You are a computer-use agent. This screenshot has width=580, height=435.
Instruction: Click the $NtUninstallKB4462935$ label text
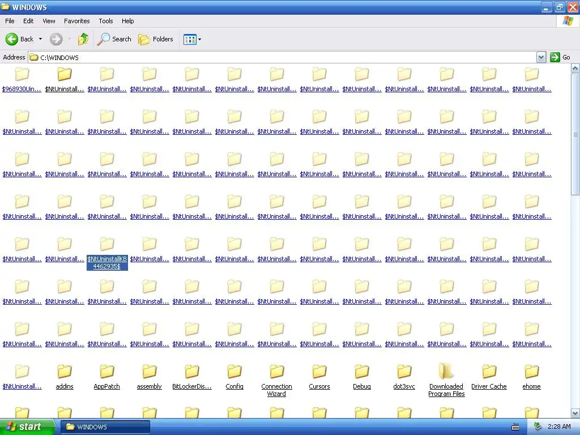pyautogui.click(x=107, y=263)
